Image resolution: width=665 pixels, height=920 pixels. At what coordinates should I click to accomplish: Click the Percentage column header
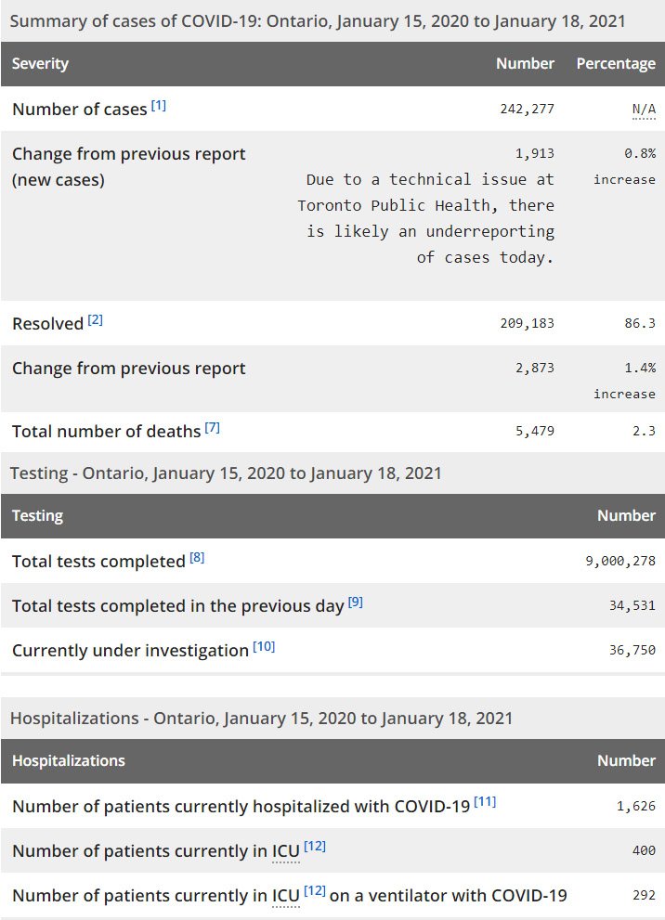(616, 64)
